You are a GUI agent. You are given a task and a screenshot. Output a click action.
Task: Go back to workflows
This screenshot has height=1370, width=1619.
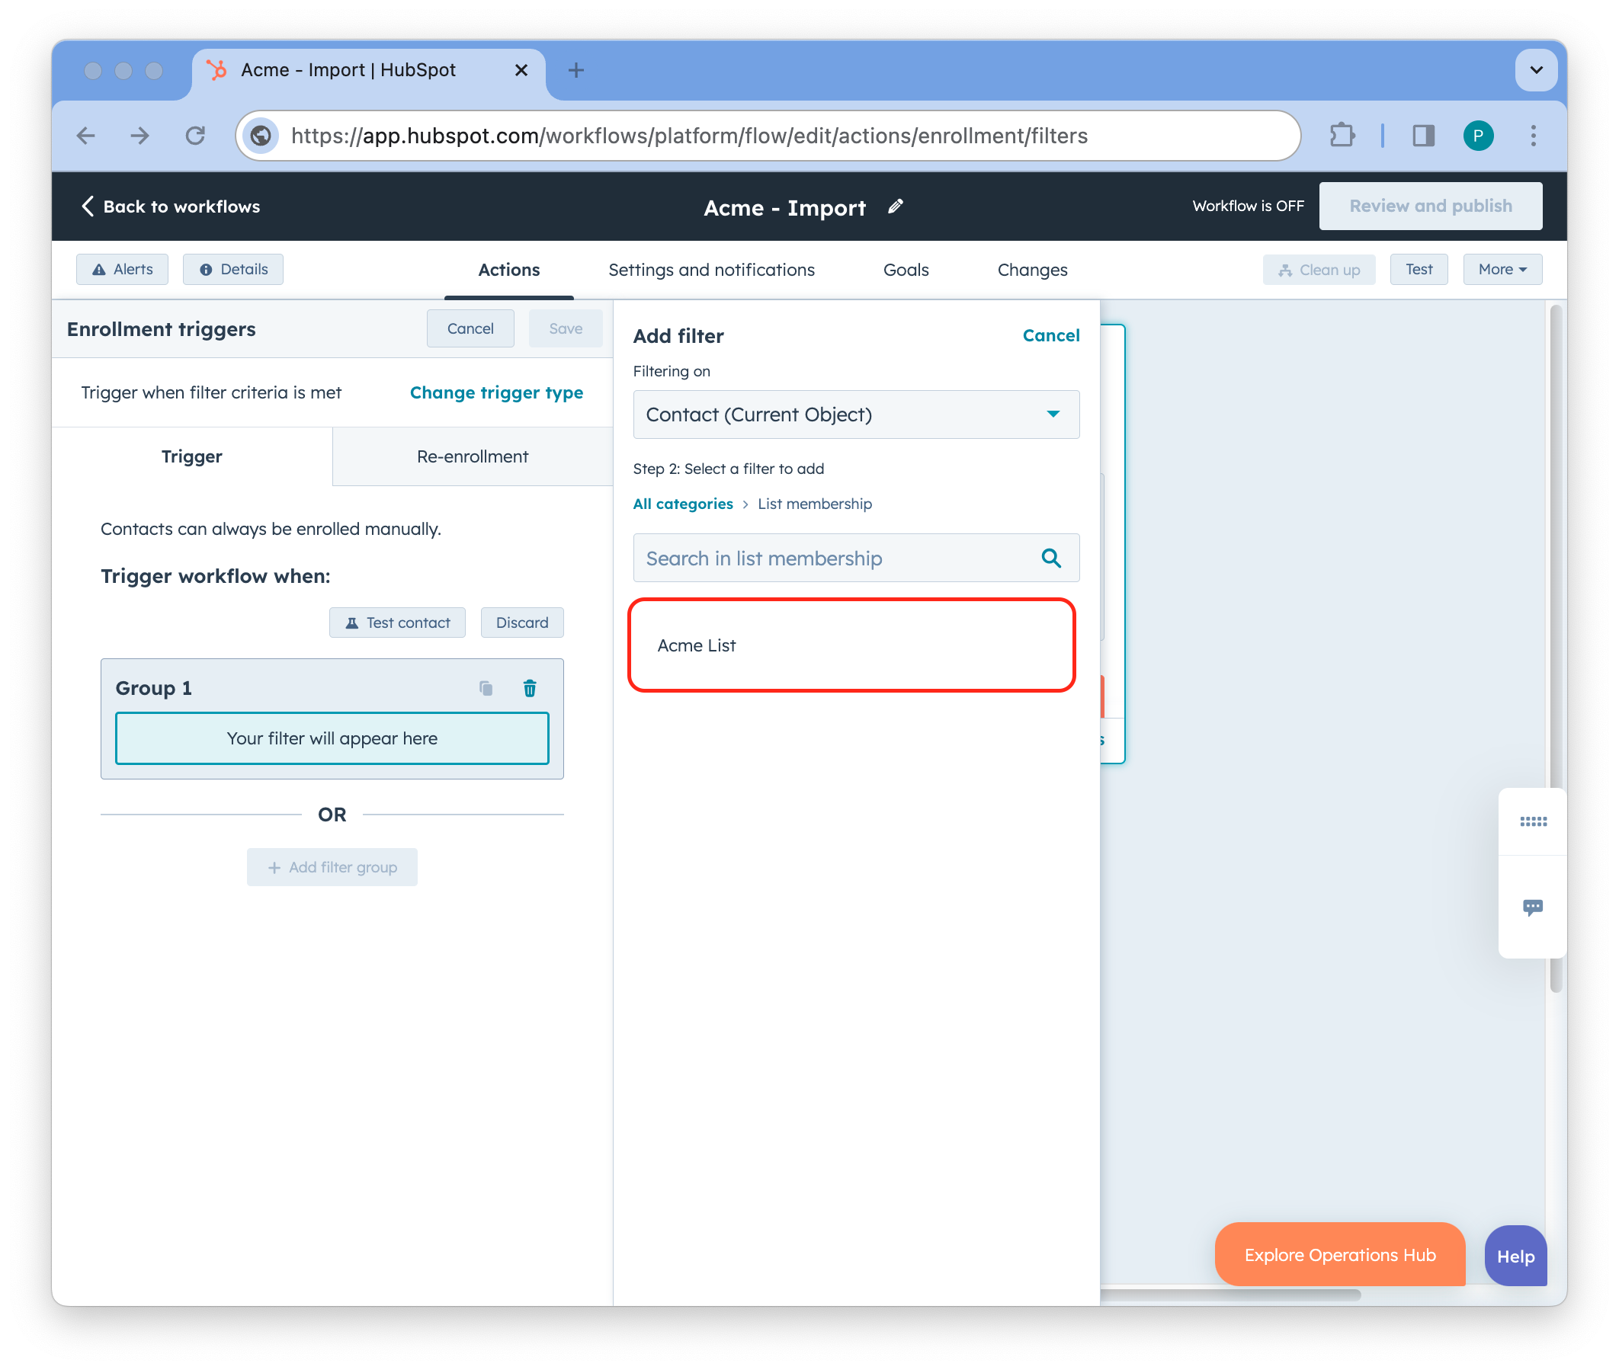pos(171,206)
